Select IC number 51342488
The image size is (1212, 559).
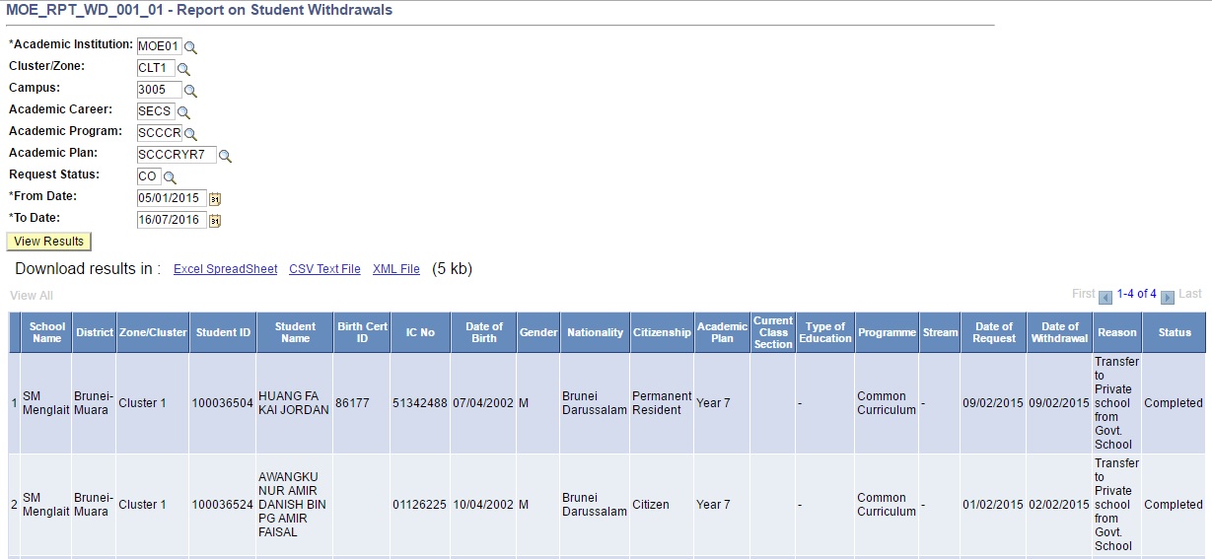(420, 403)
